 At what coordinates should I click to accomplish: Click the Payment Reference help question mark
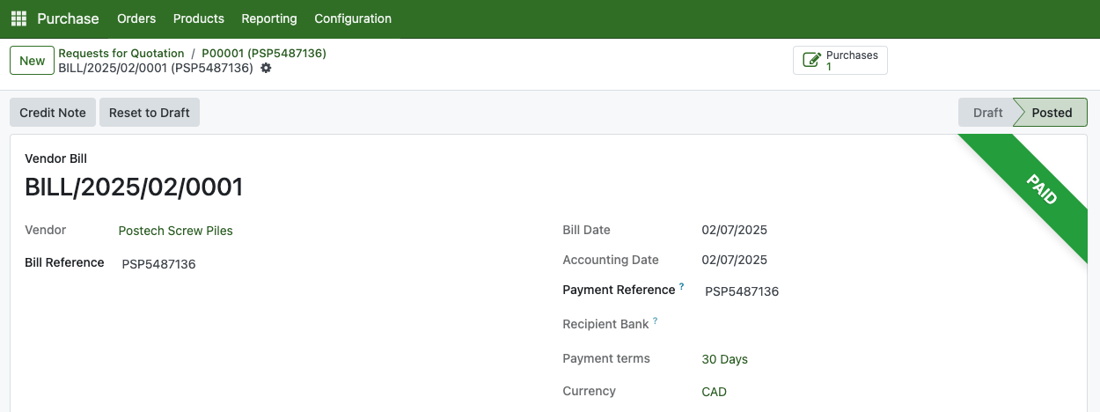pos(682,287)
